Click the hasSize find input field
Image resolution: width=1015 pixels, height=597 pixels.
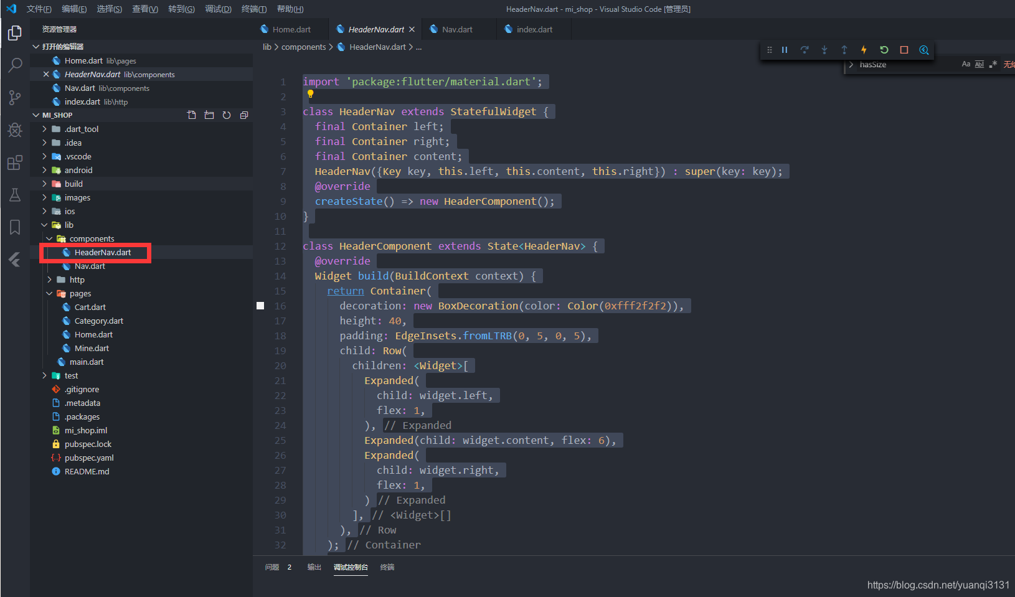pyautogui.click(x=908, y=65)
